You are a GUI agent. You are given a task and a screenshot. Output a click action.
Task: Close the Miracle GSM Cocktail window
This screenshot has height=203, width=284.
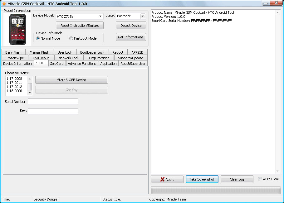[x=276, y=3]
